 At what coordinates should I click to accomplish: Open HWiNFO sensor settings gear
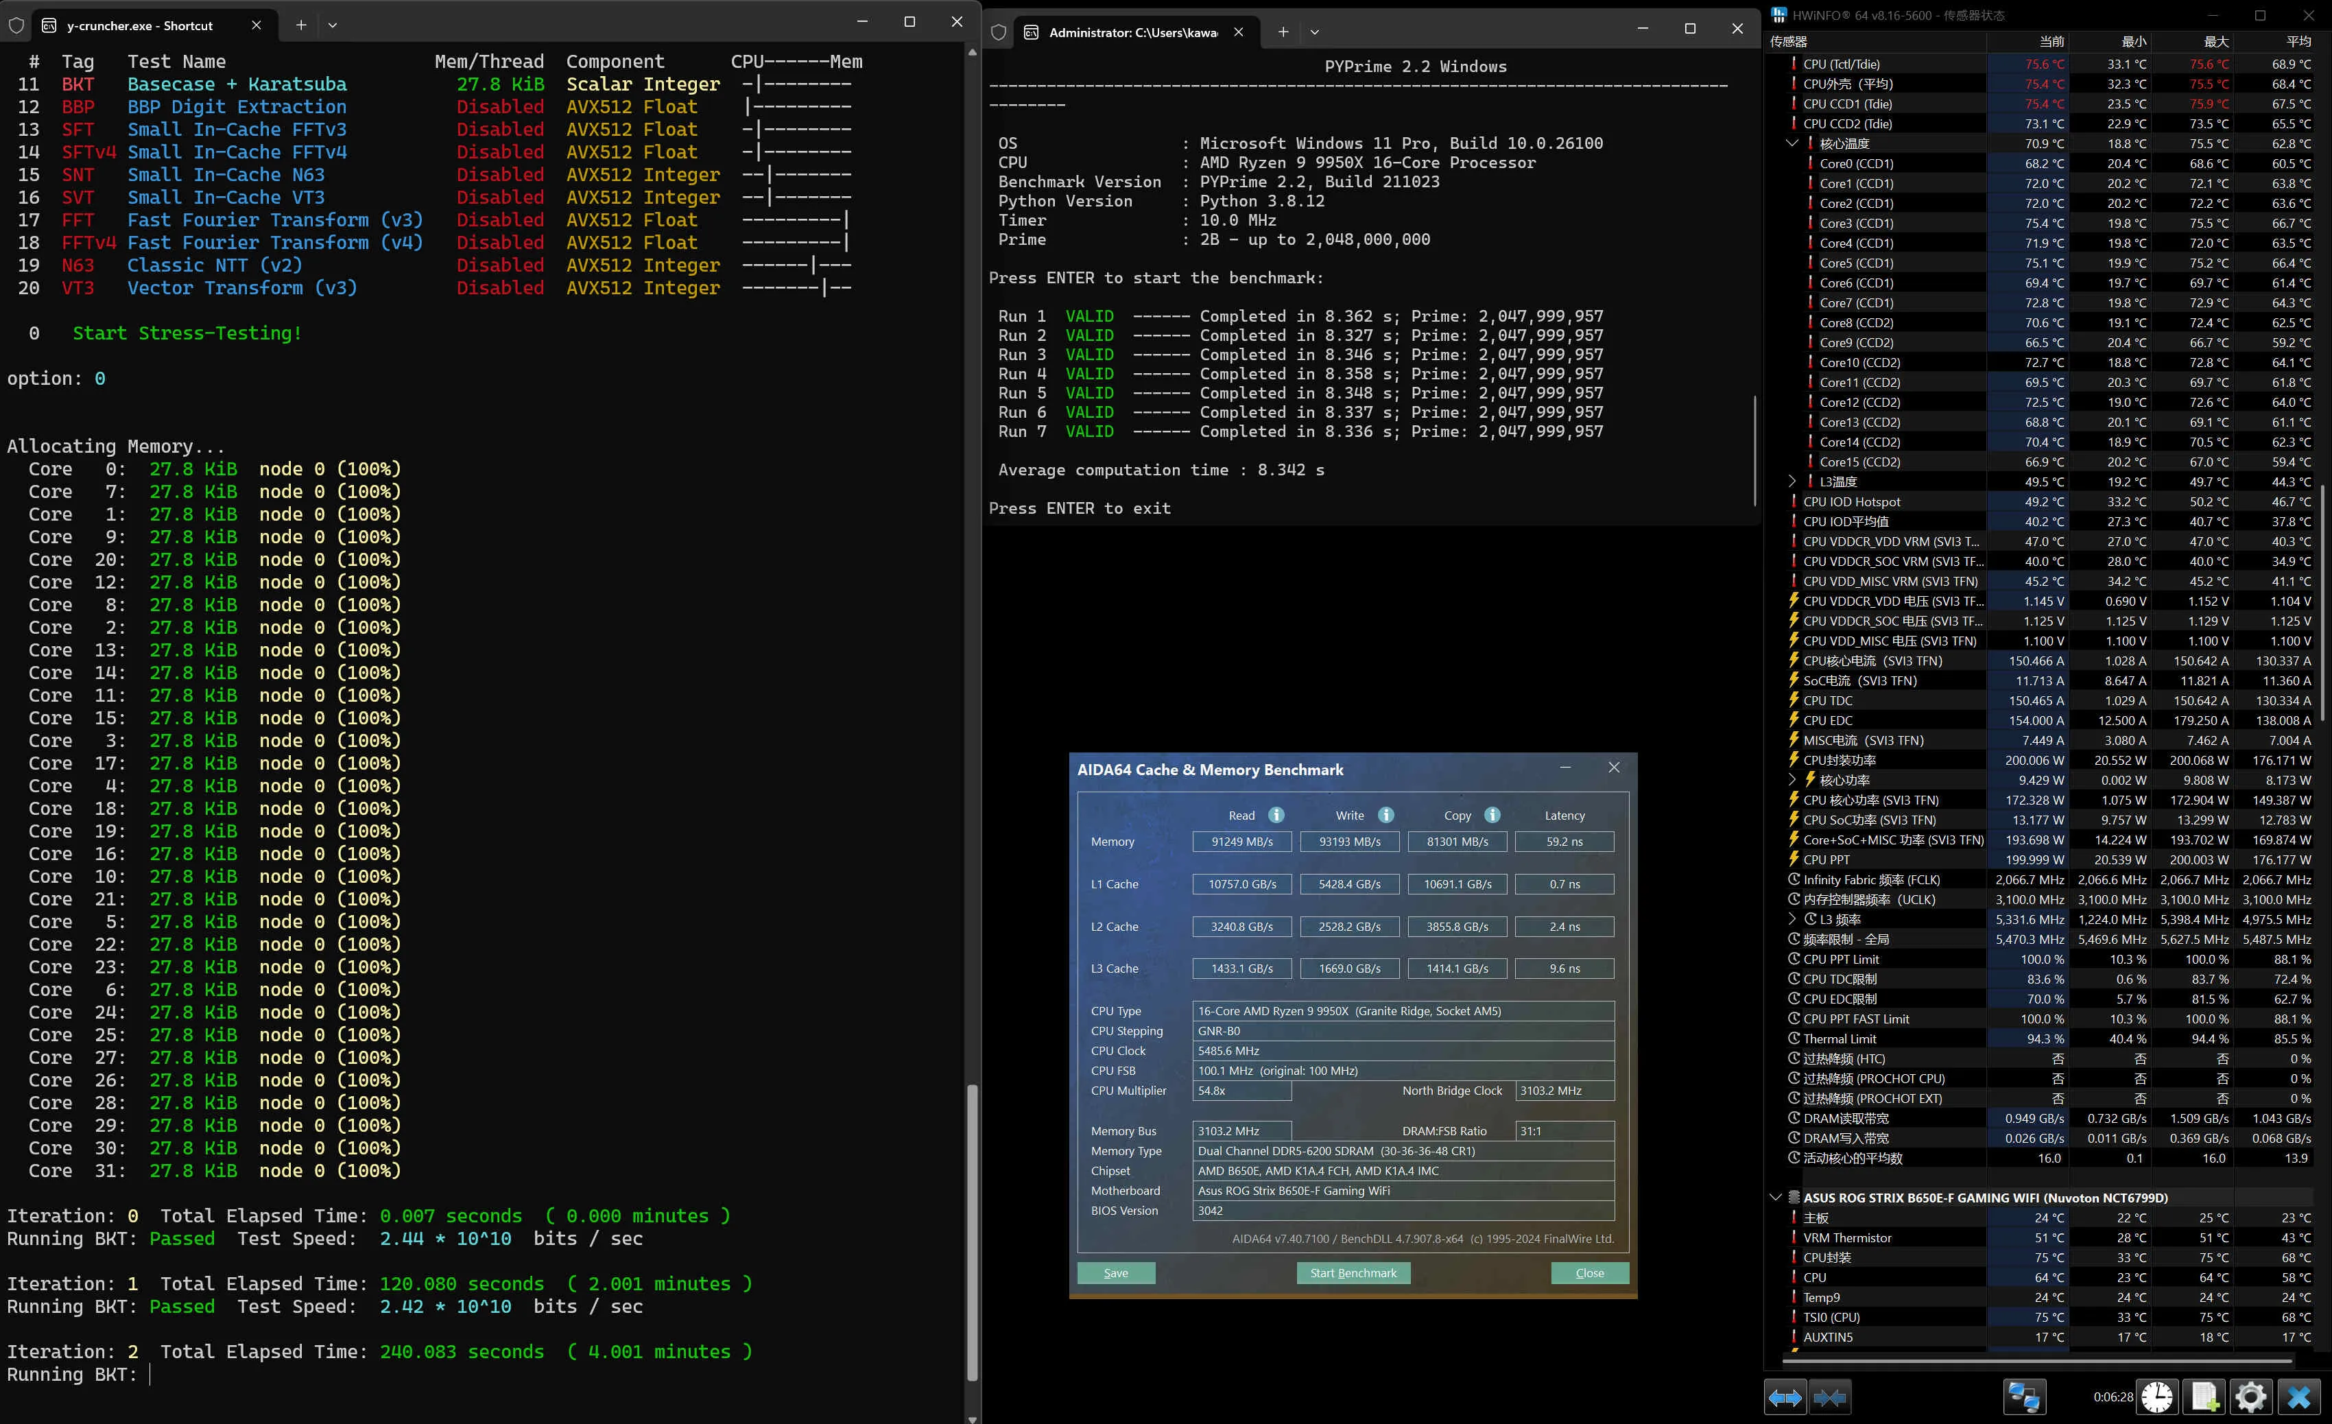click(2250, 1397)
